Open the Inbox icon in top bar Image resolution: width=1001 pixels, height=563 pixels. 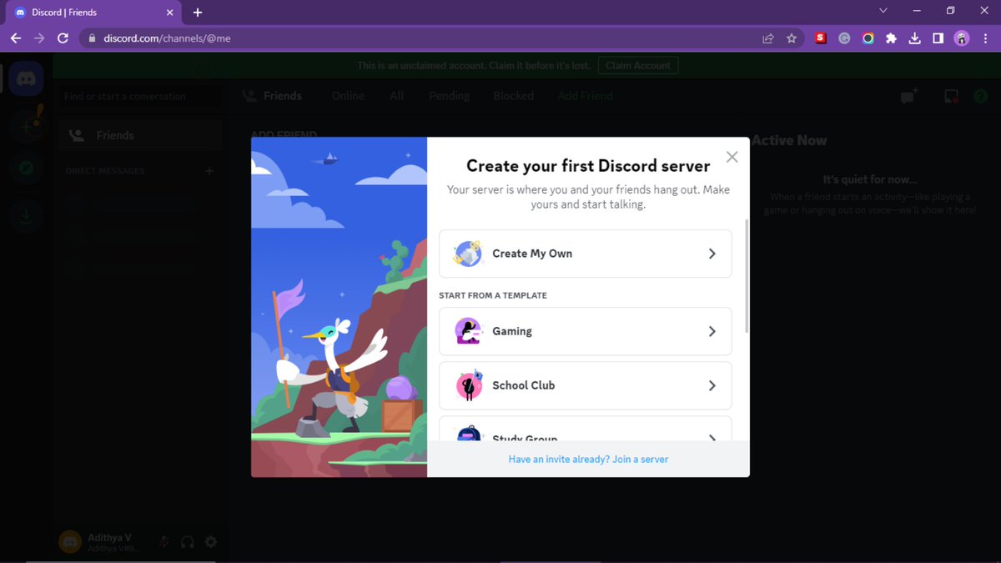pos(951,96)
